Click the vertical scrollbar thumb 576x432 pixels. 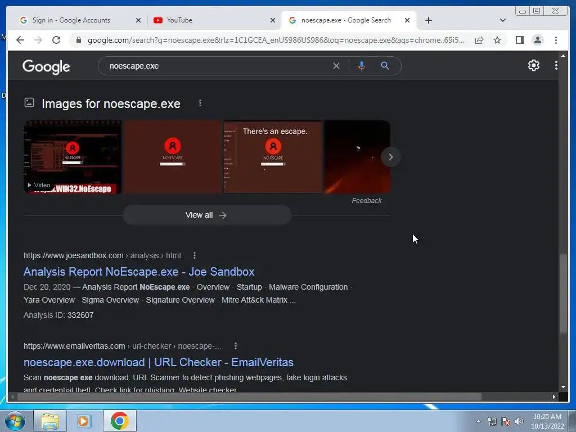(563, 294)
